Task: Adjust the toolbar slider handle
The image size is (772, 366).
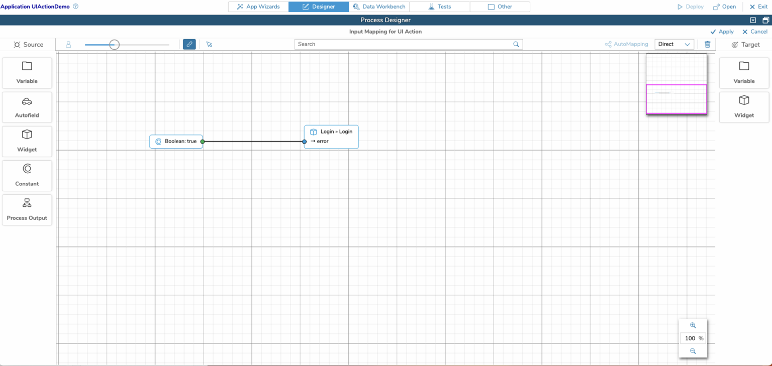Action: click(115, 45)
